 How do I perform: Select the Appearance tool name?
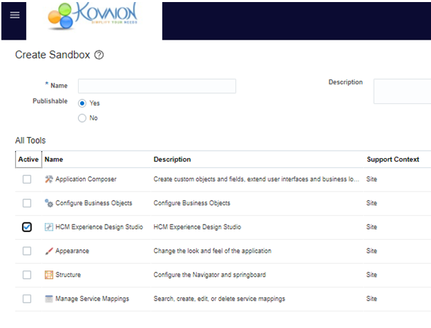click(x=73, y=251)
